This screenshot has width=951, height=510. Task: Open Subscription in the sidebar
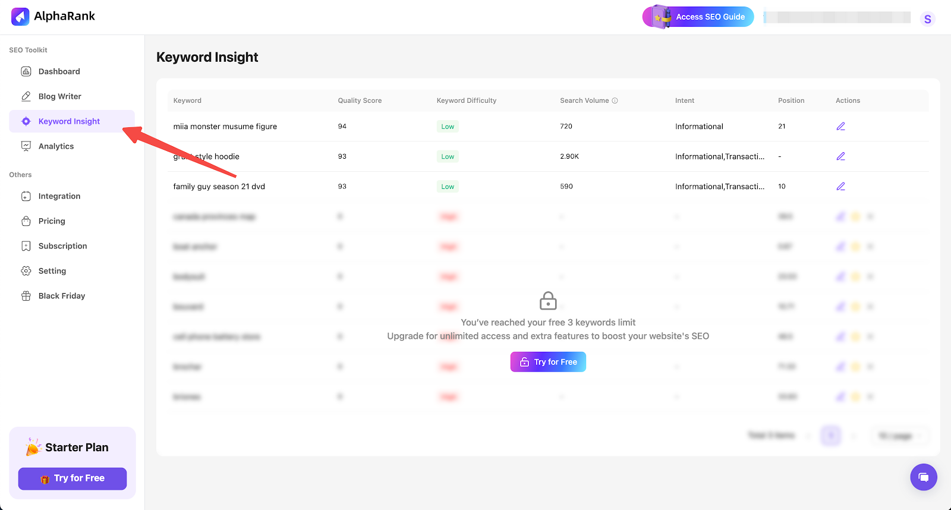coord(72,246)
